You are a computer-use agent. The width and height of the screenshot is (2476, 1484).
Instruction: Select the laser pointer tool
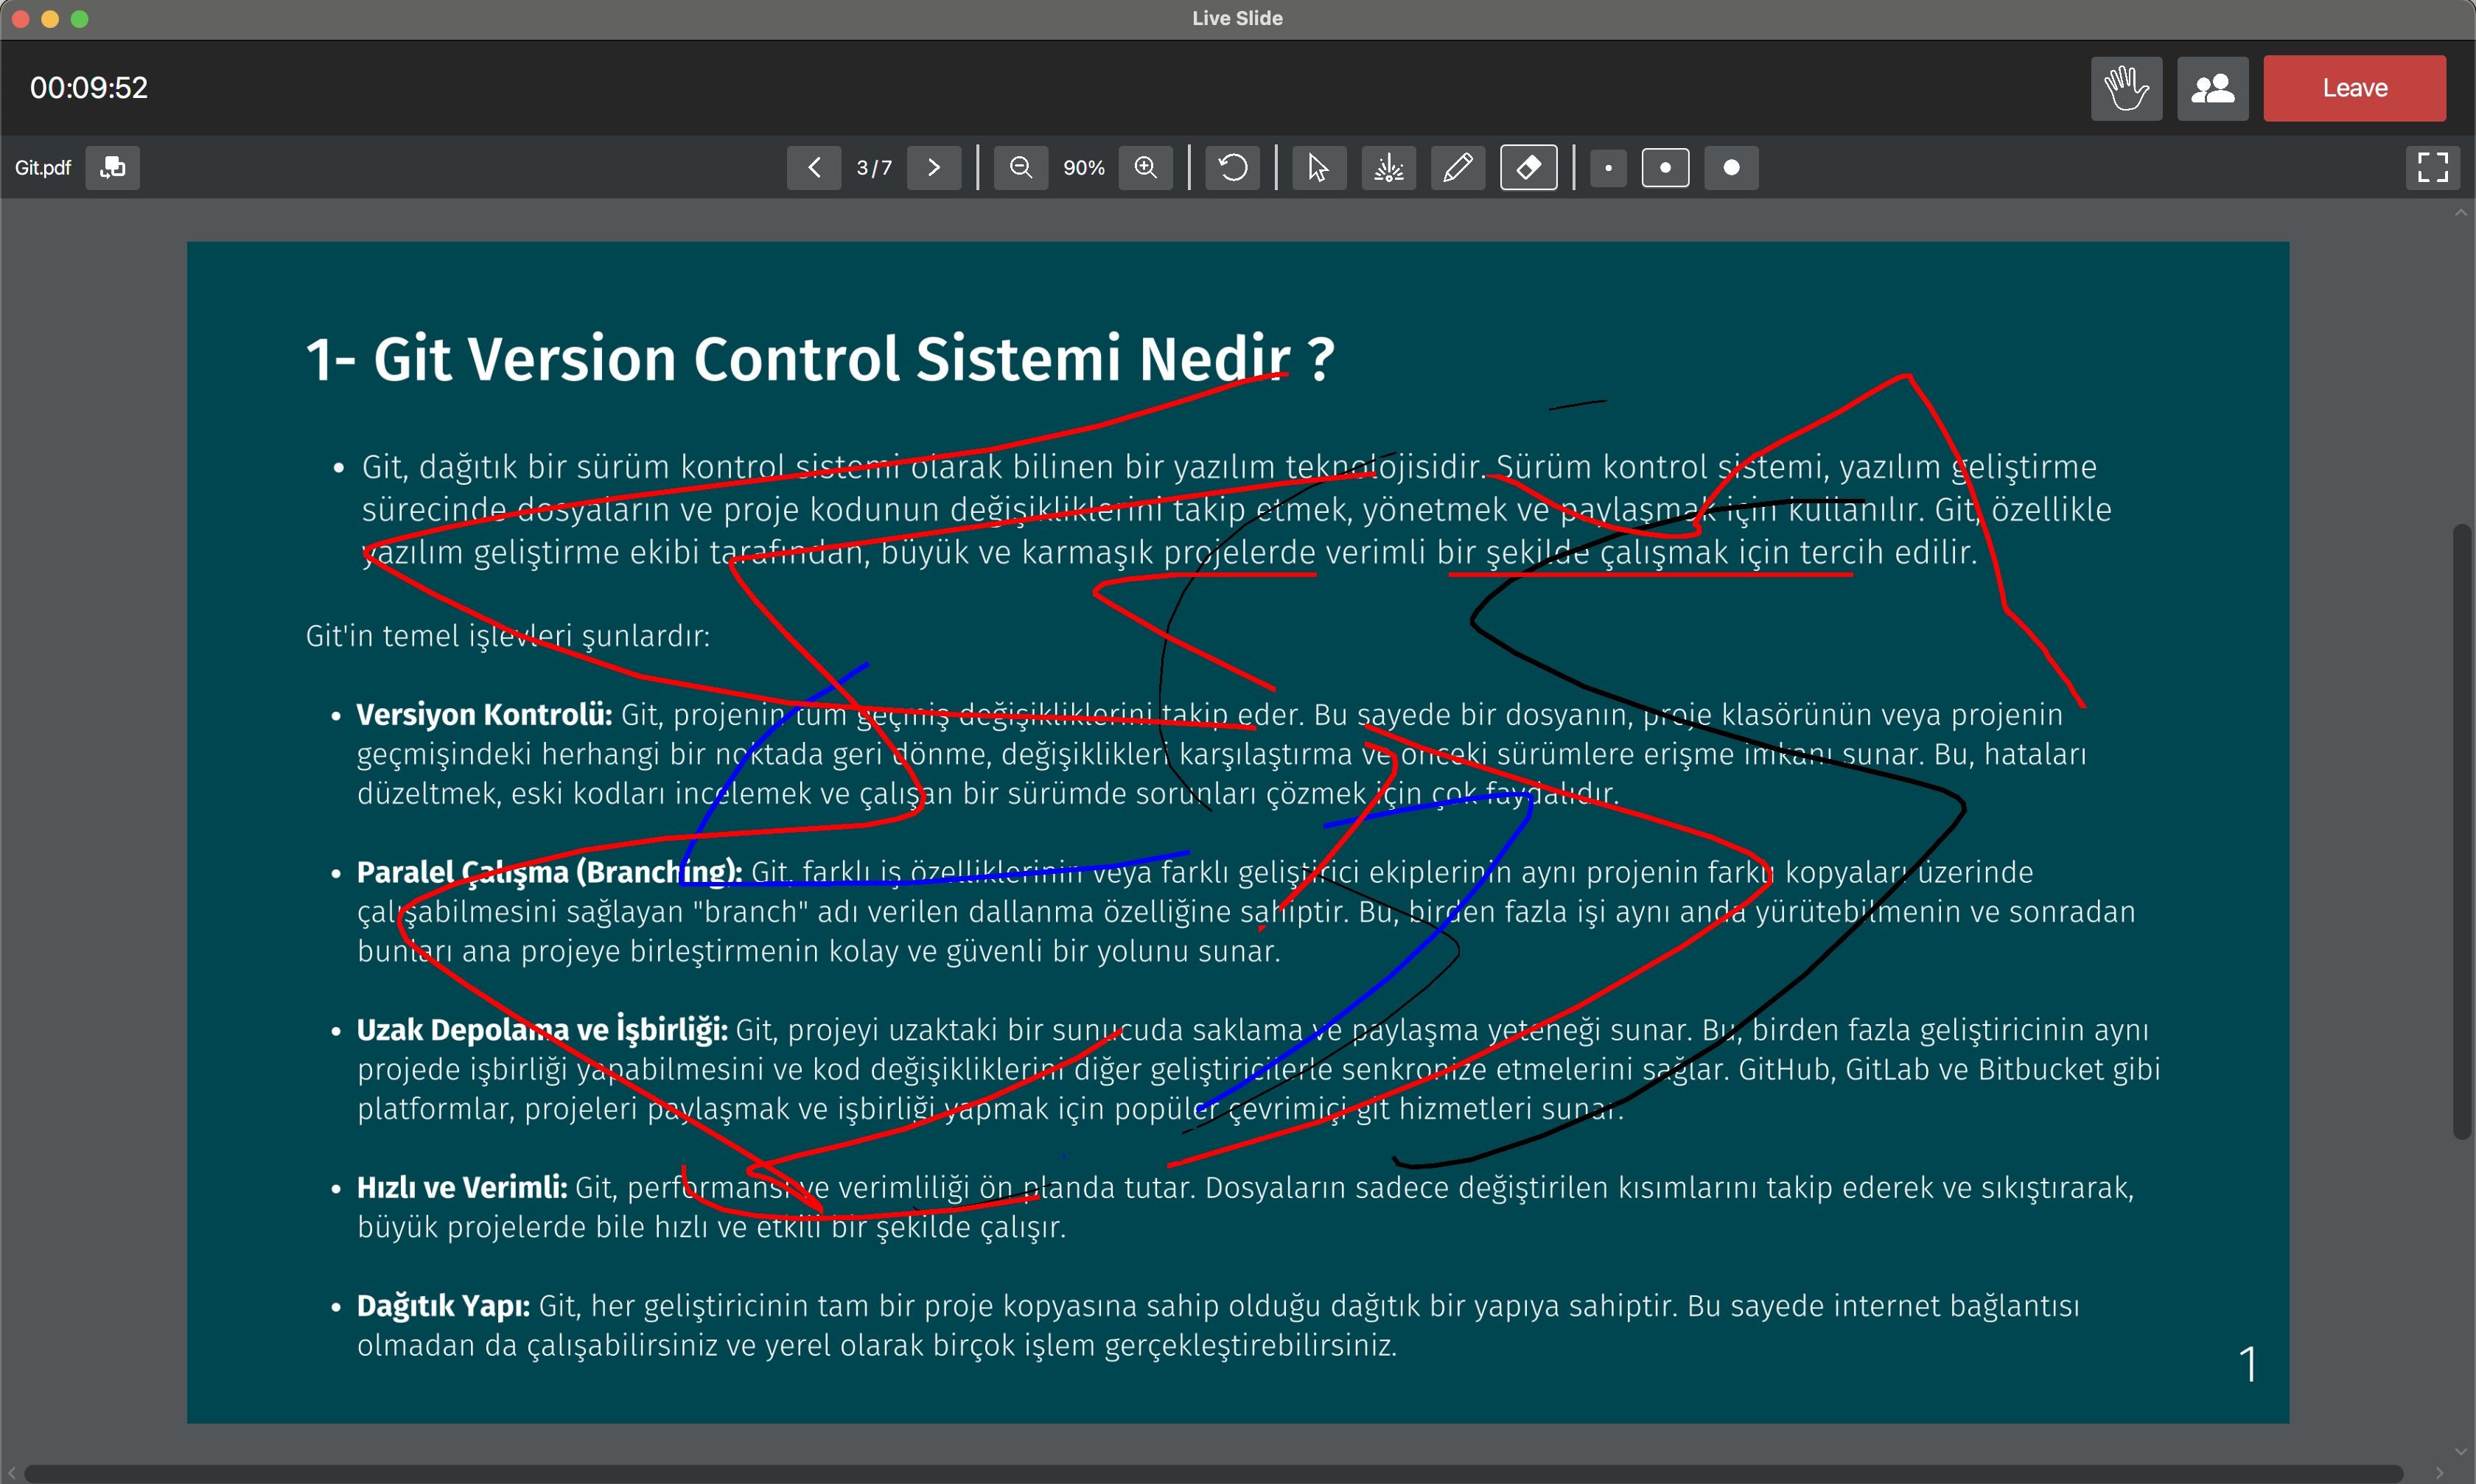[x=1389, y=167]
